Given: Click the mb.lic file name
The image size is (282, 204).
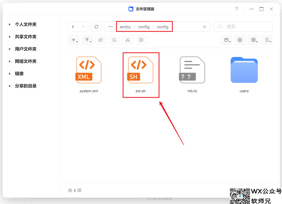Looking at the screenshot, I should click(x=192, y=91).
